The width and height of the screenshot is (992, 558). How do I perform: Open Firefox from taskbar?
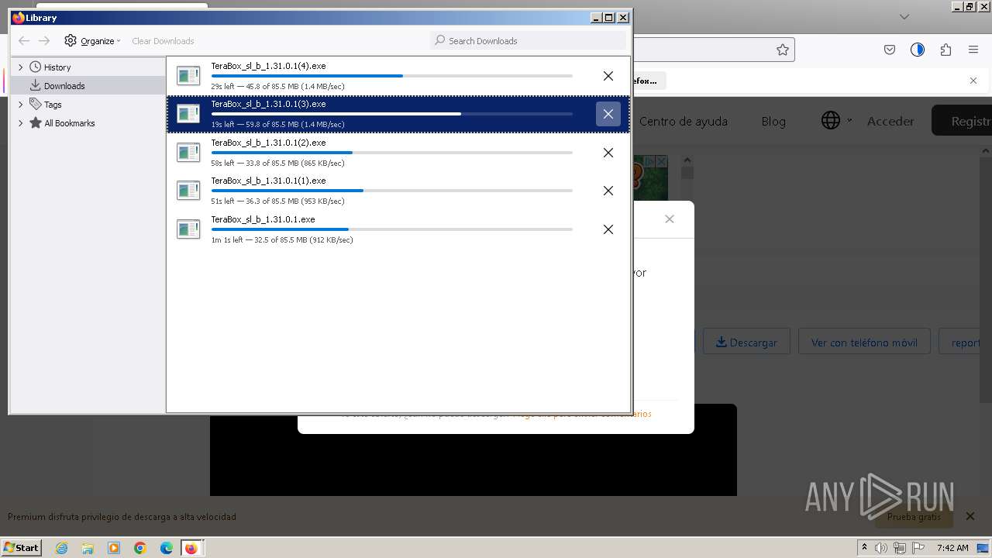pos(191,548)
